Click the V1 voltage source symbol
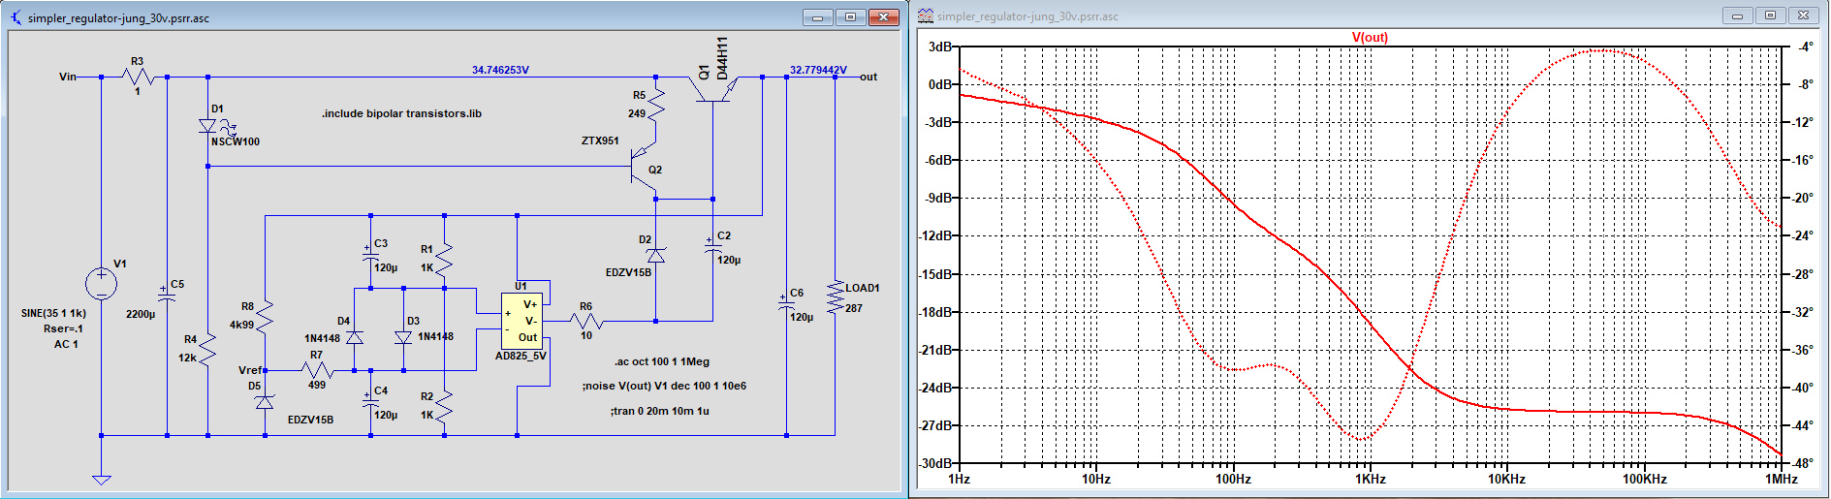The height and width of the screenshot is (499, 1831). (101, 284)
